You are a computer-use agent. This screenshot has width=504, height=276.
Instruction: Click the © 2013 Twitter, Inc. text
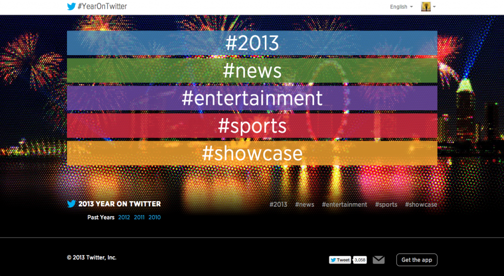point(92,257)
